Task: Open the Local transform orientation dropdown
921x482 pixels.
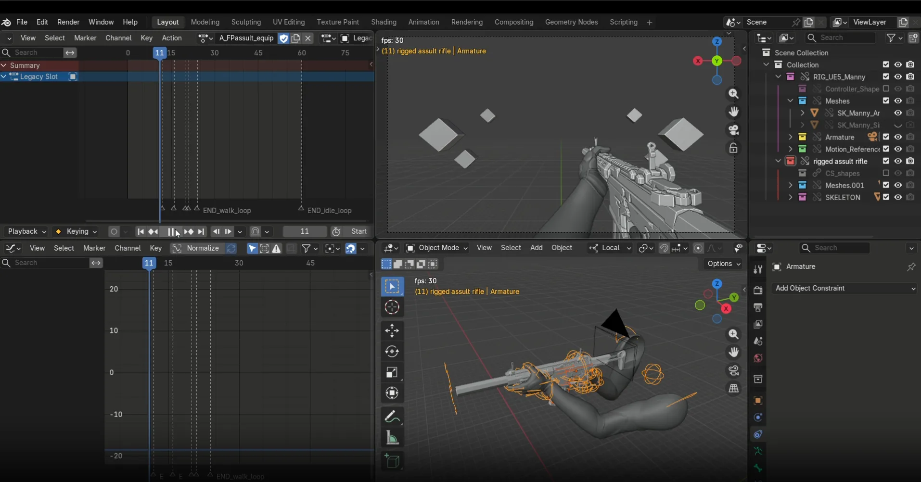Action: (x=610, y=248)
